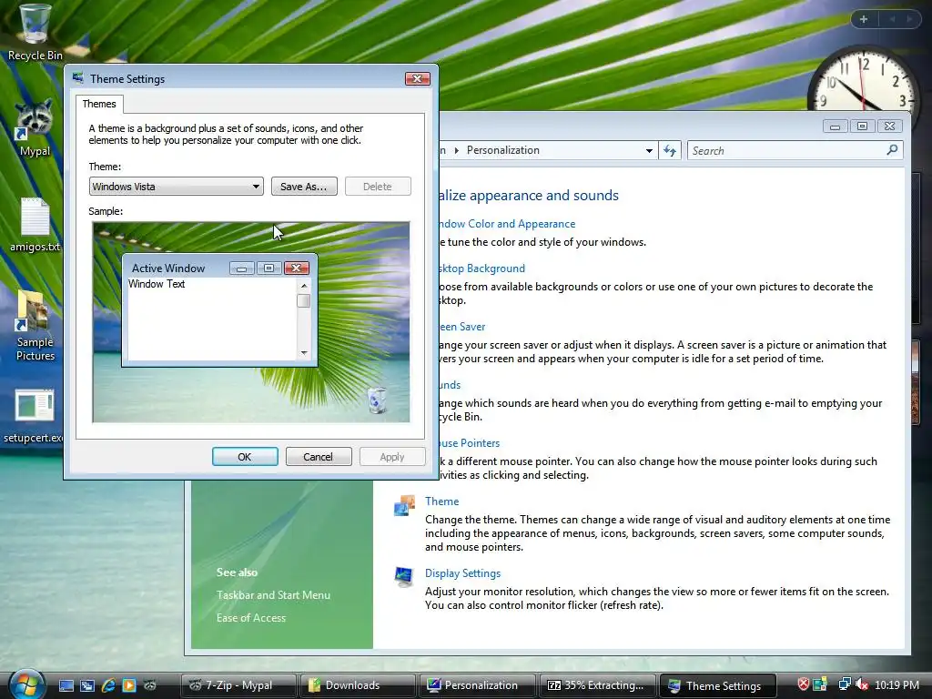
Task: Click the Theme Settings title bar icon
Action: pos(78,78)
